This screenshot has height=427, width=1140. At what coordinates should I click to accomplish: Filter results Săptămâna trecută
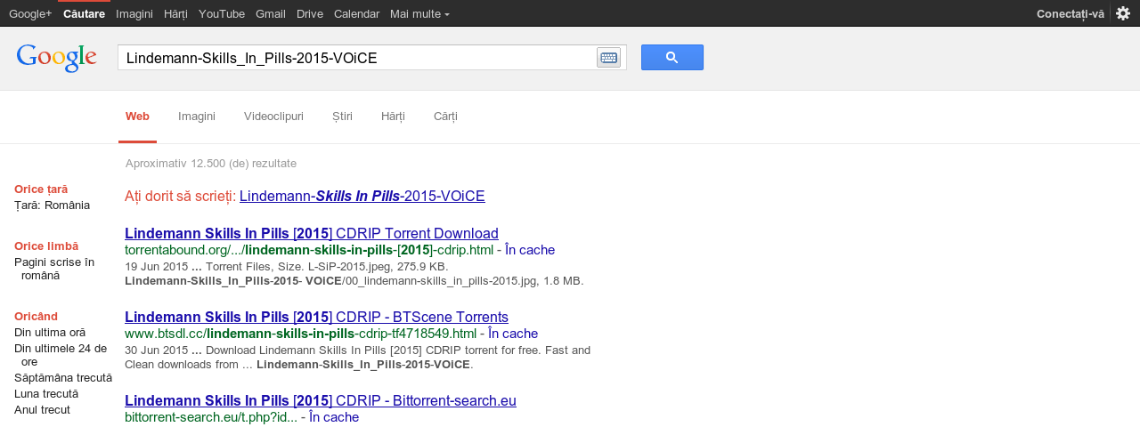[63, 378]
